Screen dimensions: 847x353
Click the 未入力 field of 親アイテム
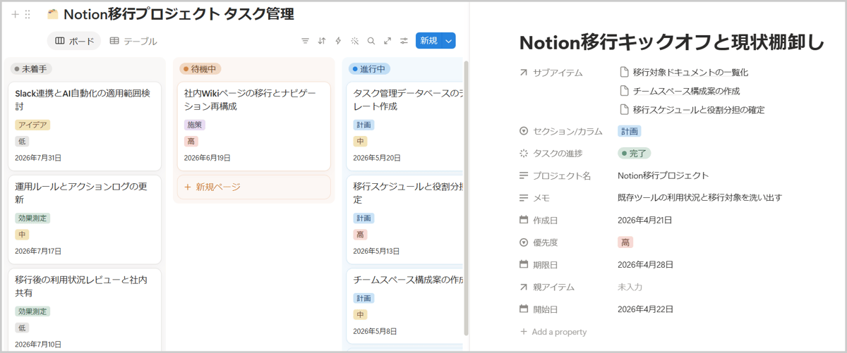pyautogui.click(x=630, y=287)
